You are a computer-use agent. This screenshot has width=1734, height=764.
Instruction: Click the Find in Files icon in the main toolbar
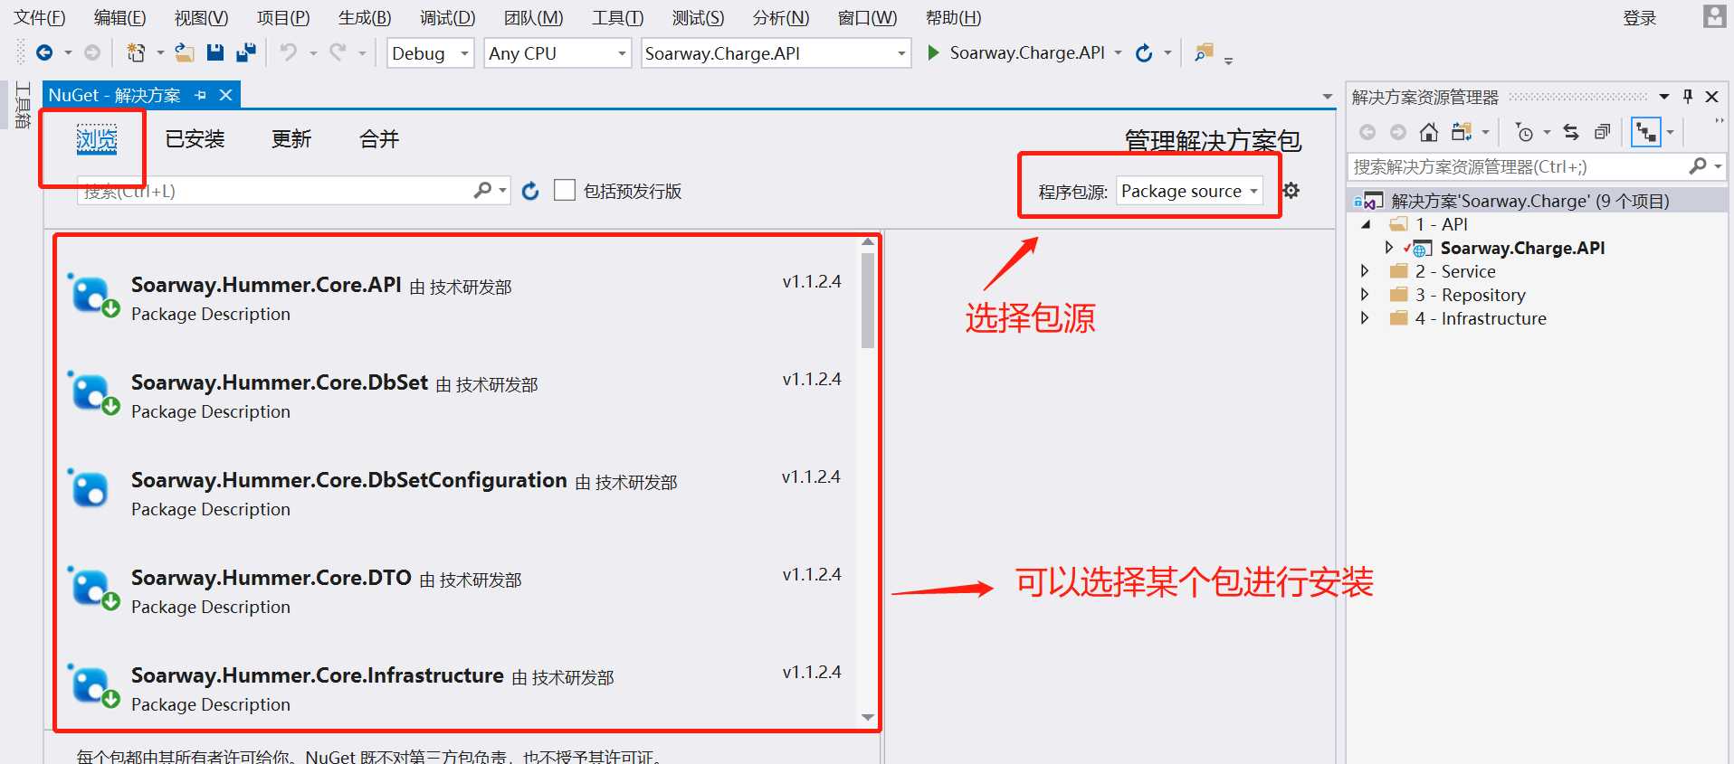[1204, 52]
